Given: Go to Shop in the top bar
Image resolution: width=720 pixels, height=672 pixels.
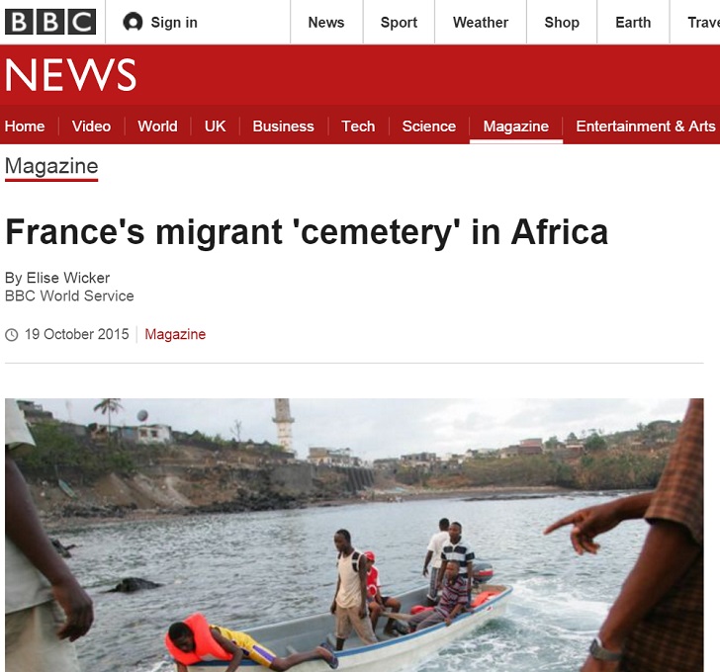Looking at the screenshot, I should pyautogui.click(x=562, y=22).
